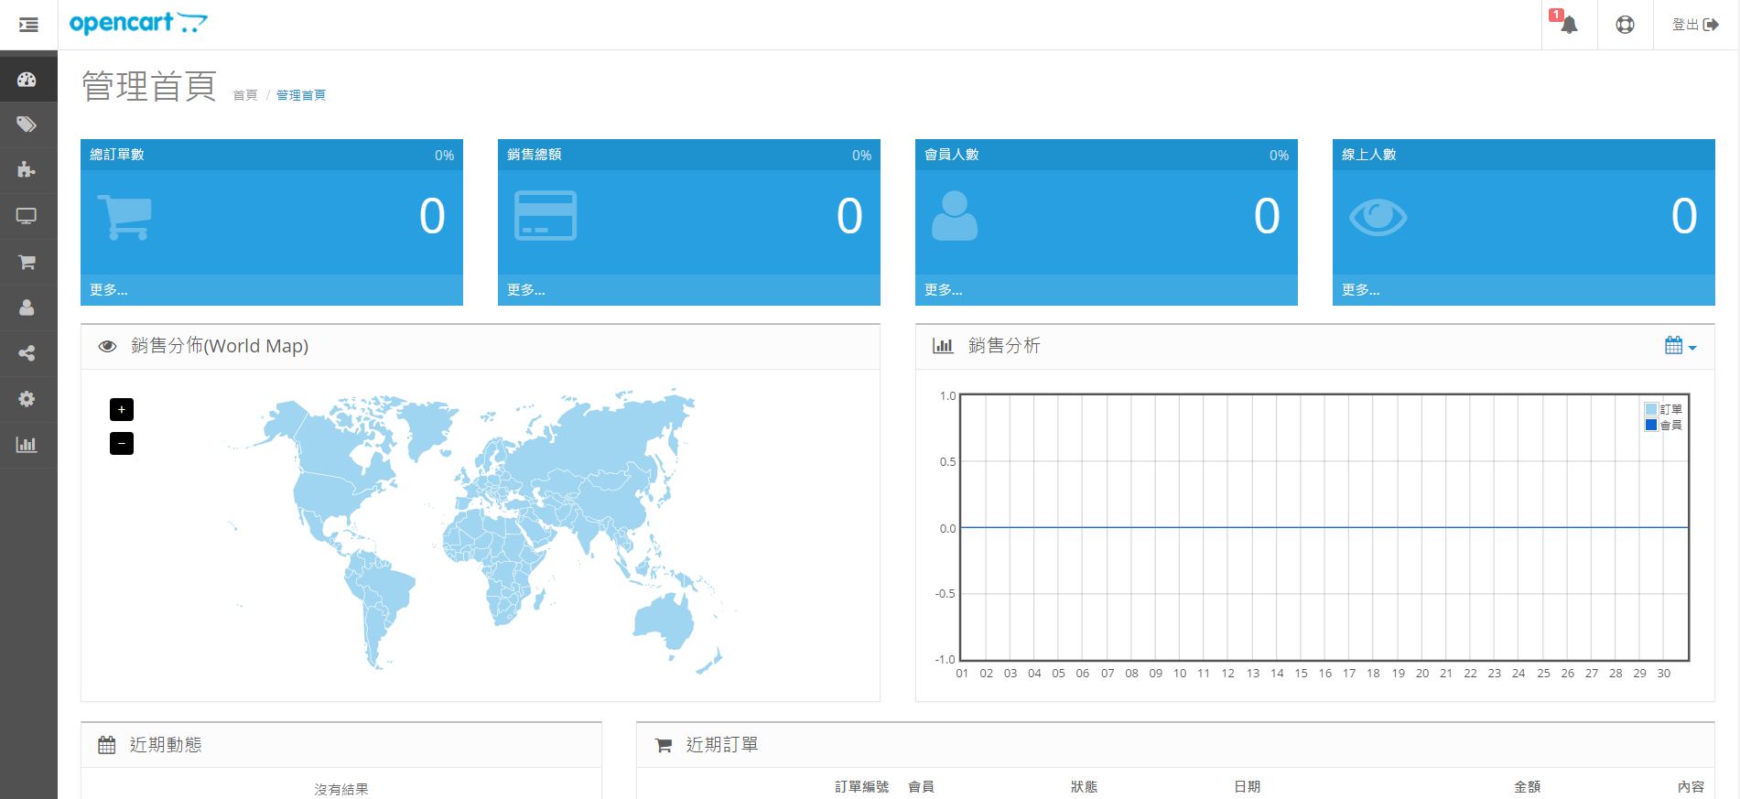Open the notifications bell dropdown
The height and width of the screenshot is (799, 1740).
[x=1569, y=25]
